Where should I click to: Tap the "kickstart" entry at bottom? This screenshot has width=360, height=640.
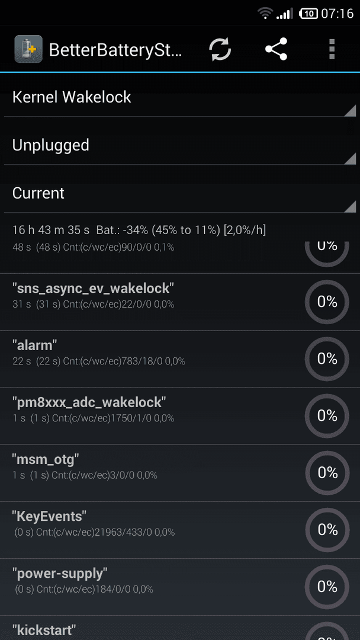[180, 628]
